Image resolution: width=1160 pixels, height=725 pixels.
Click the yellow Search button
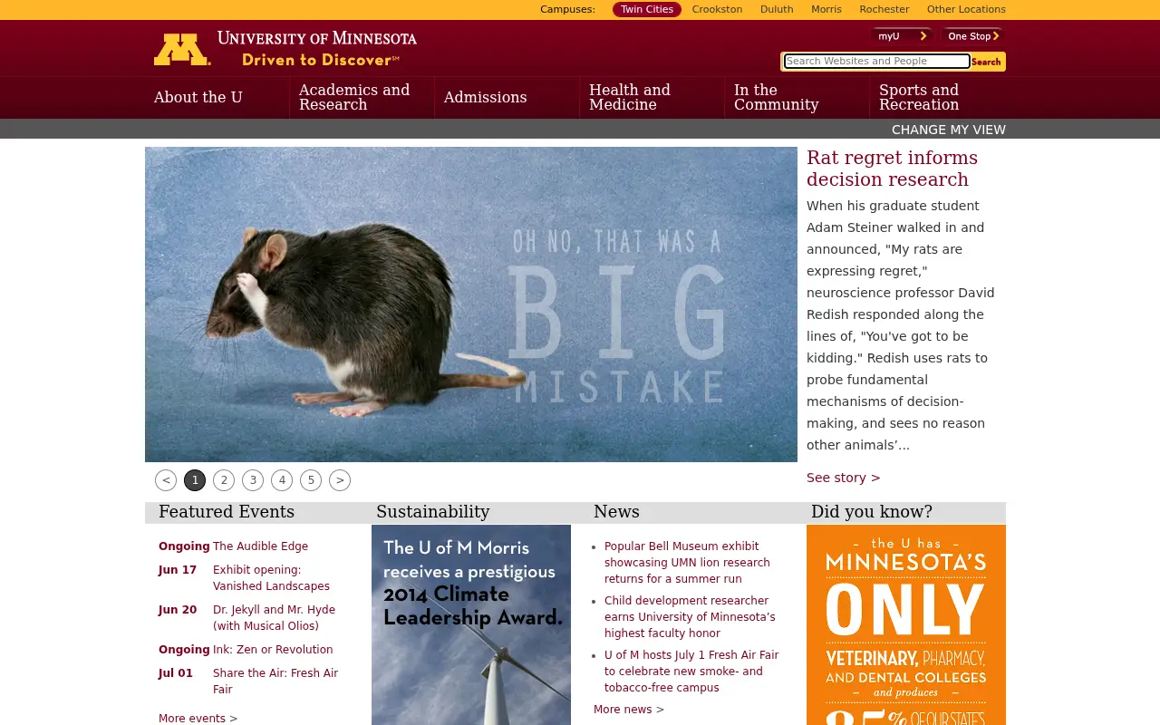click(x=987, y=62)
